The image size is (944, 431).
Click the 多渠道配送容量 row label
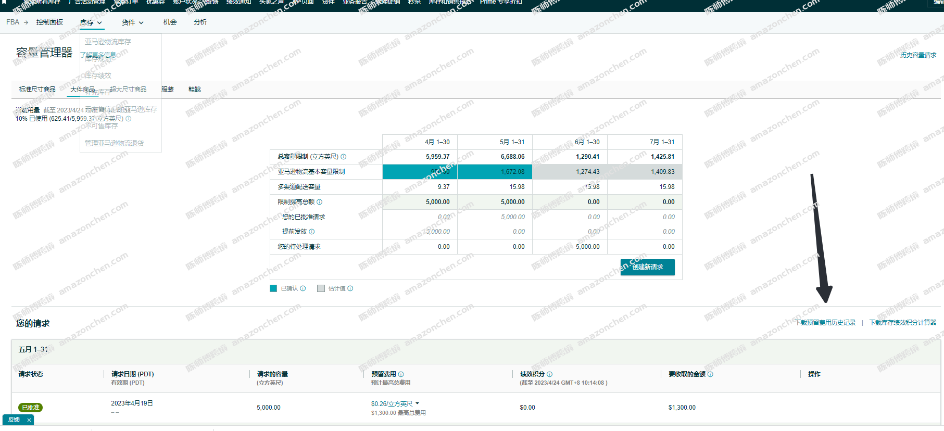point(299,187)
